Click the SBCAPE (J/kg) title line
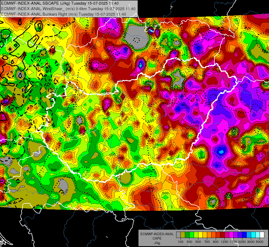The height and width of the screenshot is (247, 269). point(60,3)
